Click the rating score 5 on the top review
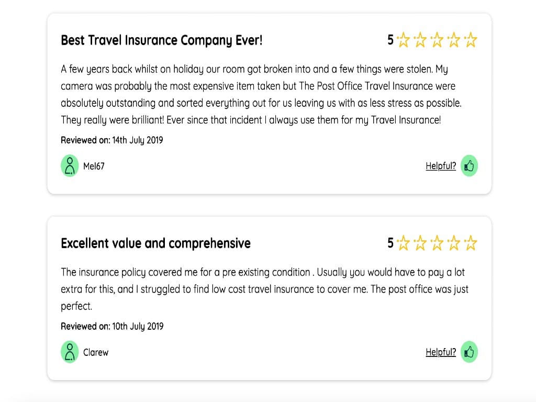This screenshot has width=536, height=402. [x=390, y=40]
